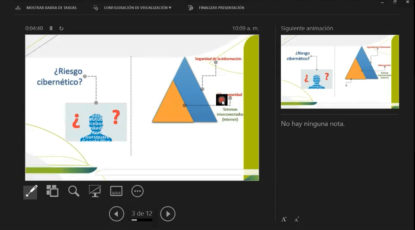Image resolution: width=415 pixels, height=230 pixels.
Task: Click the slide progress bar below counter
Action: pyautogui.click(x=142, y=220)
